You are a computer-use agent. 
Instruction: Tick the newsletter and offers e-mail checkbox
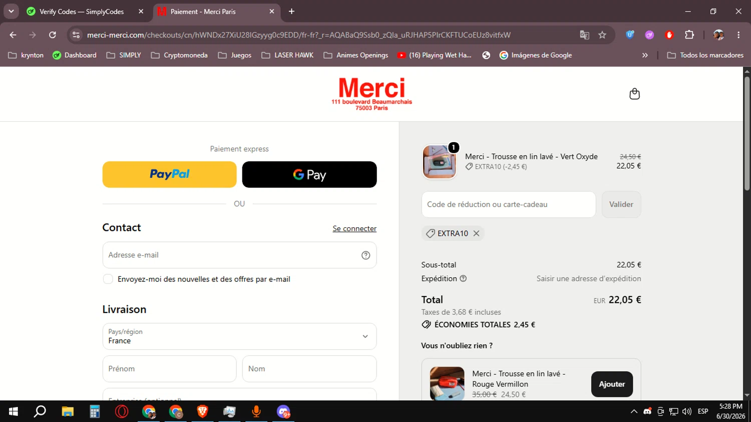point(108,279)
